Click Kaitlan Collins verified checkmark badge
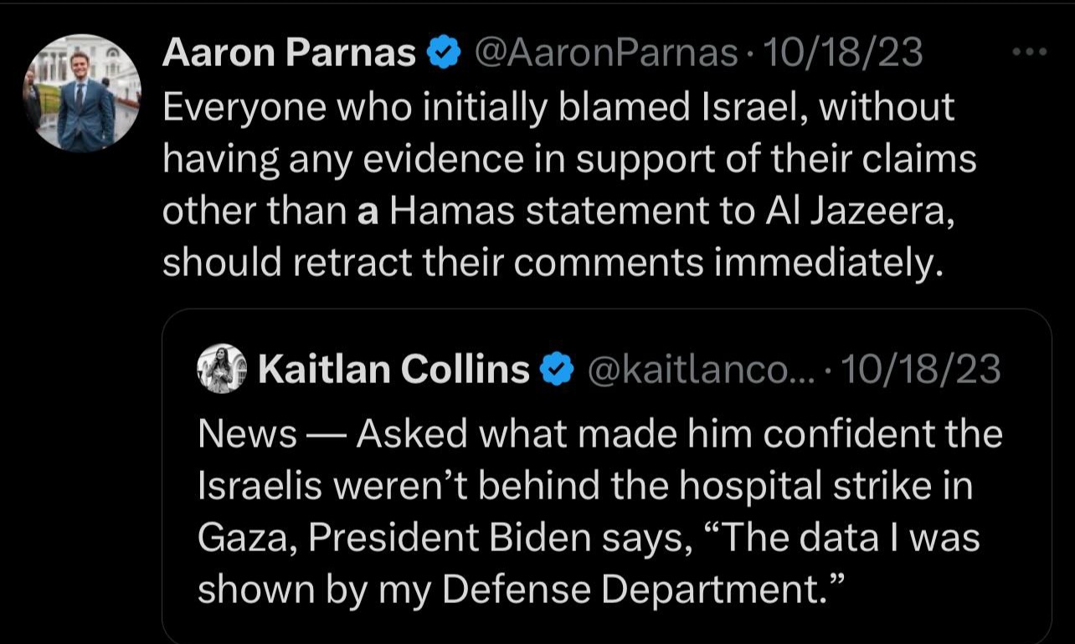Image resolution: width=1075 pixels, height=644 pixels. 558,369
